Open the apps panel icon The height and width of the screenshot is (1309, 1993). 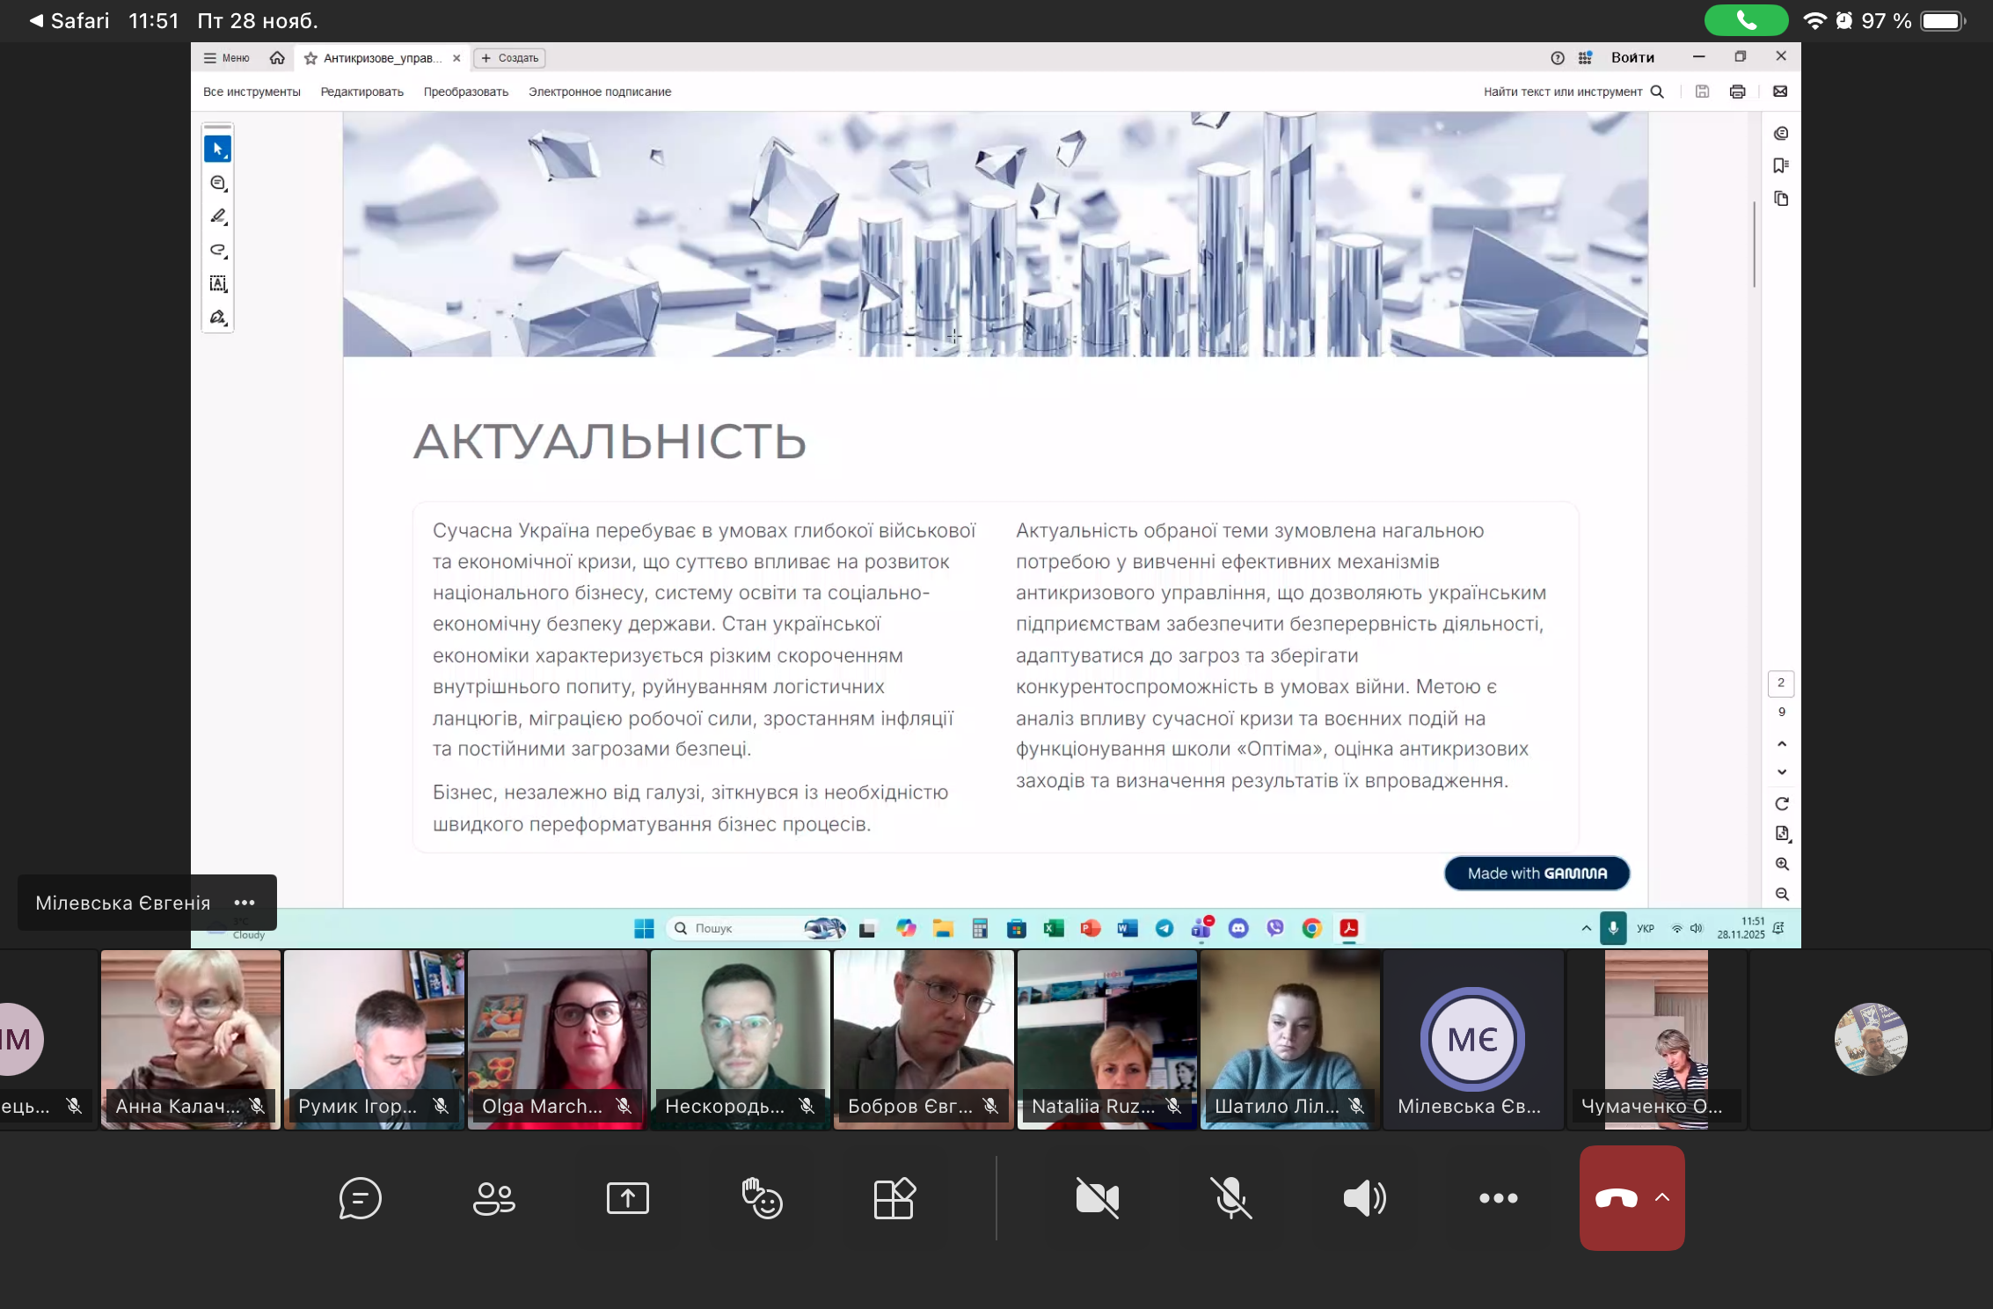click(894, 1197)
